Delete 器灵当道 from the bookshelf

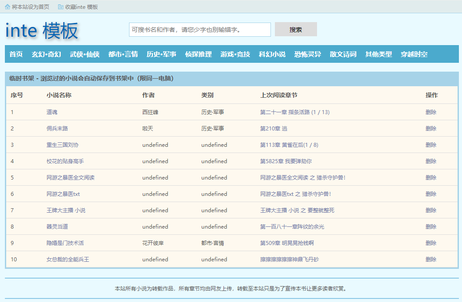pyautogui.click(x=431, y=227)
